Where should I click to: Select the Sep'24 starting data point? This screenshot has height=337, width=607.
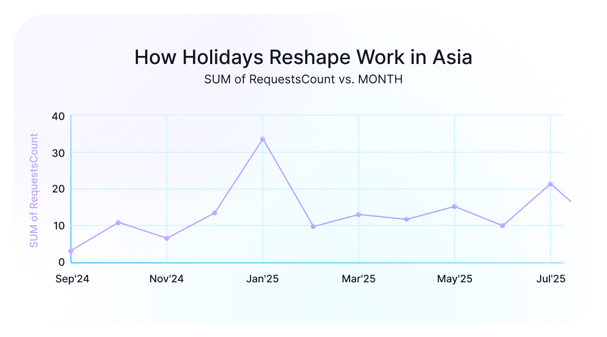click(71, 251)
